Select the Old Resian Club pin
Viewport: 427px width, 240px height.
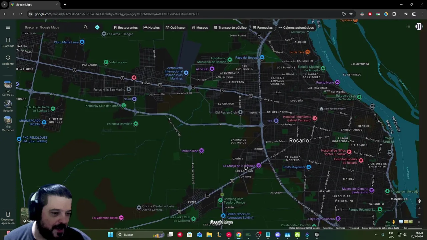tap(240, 112)
